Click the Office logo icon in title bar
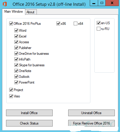 point(5,4)
